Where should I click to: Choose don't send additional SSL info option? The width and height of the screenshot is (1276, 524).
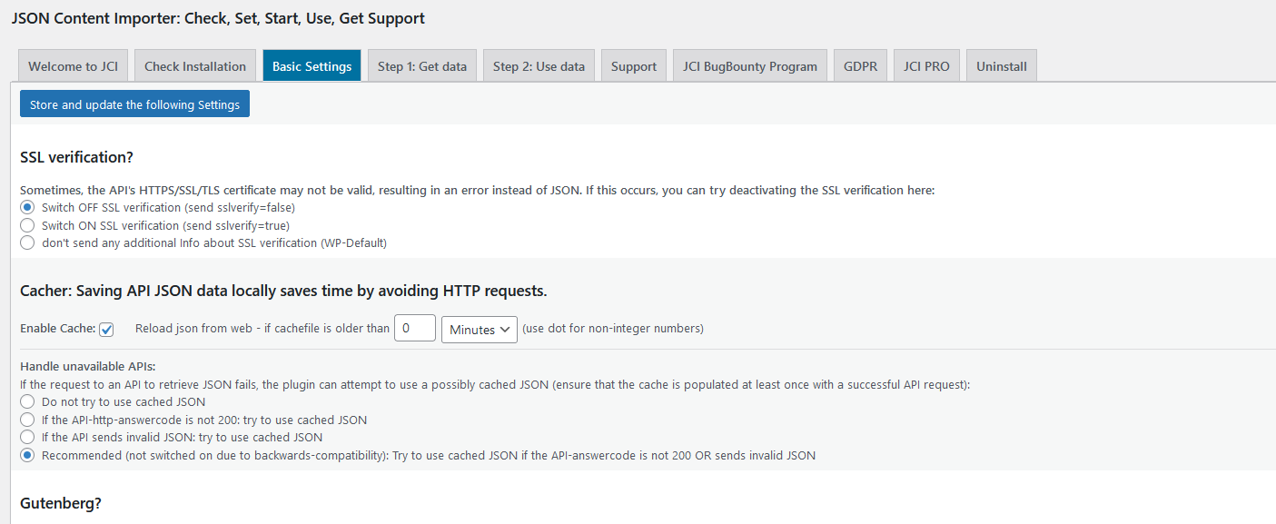tap(27, 242)
